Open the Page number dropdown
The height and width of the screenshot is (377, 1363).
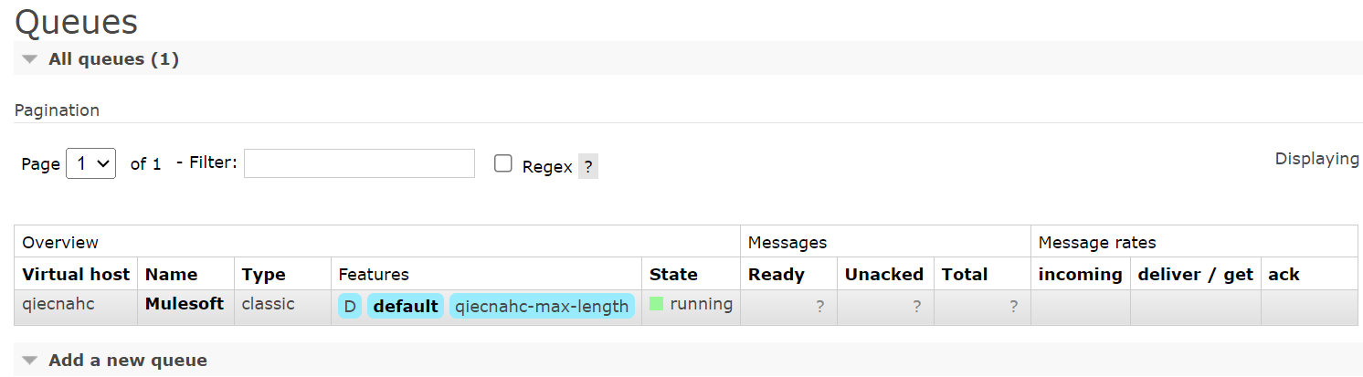point(91,163)
